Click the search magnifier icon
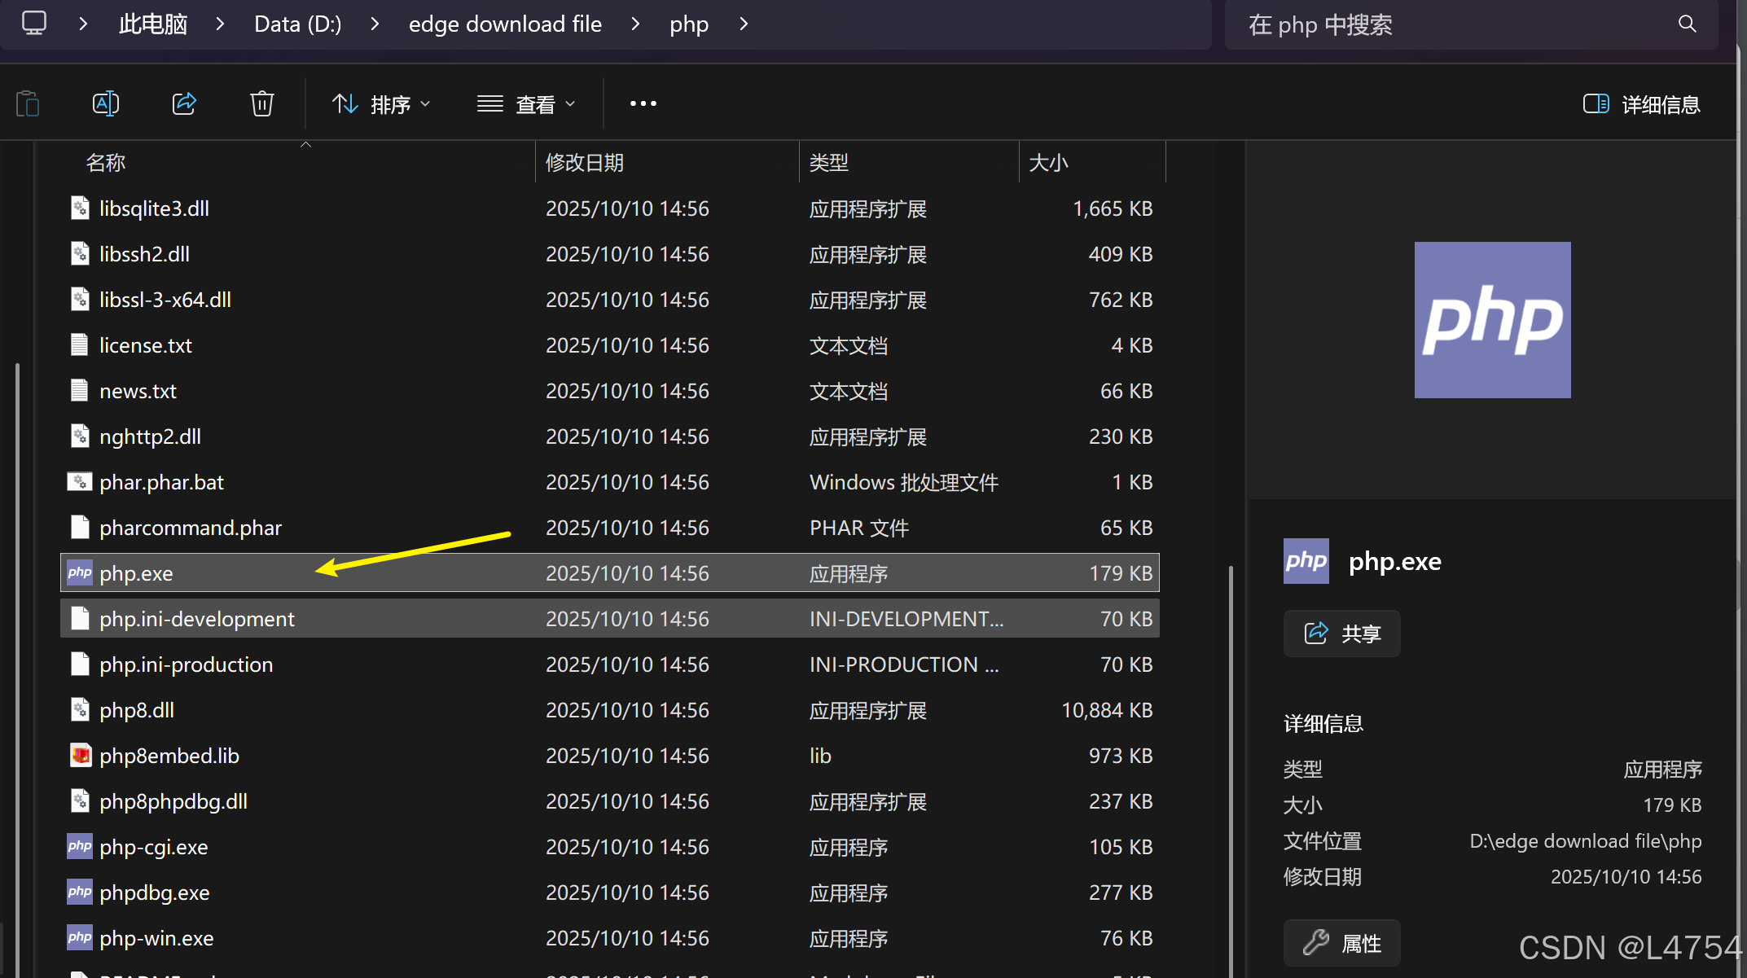The height and width of the screenshot is (978, 1747). (x=1687, y=24)
